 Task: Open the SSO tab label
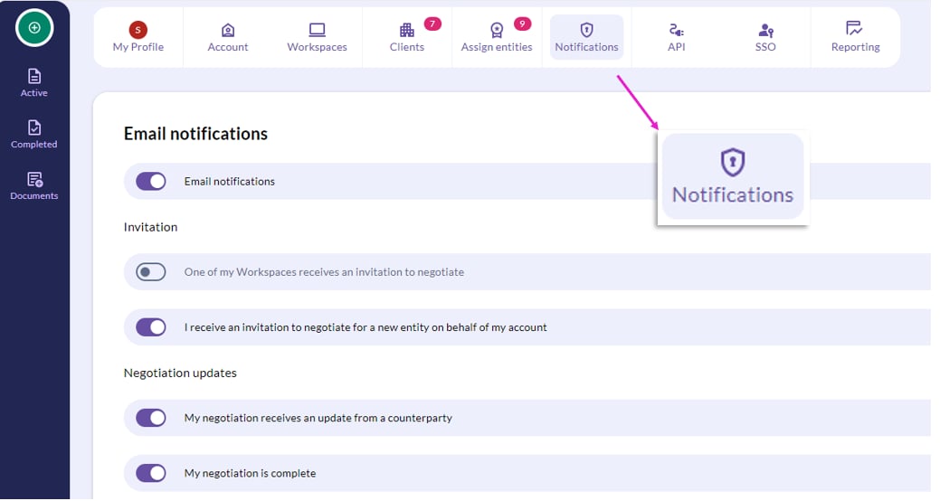[x=765, y=47]
